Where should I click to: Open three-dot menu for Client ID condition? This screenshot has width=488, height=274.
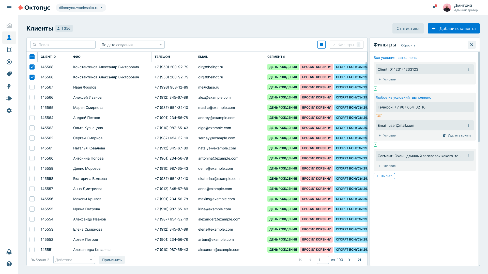(469, 69)
